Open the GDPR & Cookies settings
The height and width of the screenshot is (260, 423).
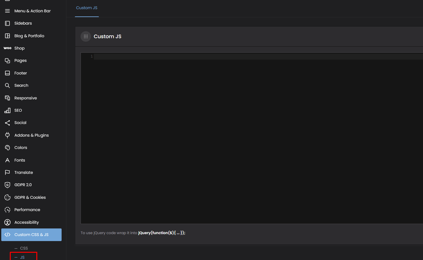tap(30, 198)
